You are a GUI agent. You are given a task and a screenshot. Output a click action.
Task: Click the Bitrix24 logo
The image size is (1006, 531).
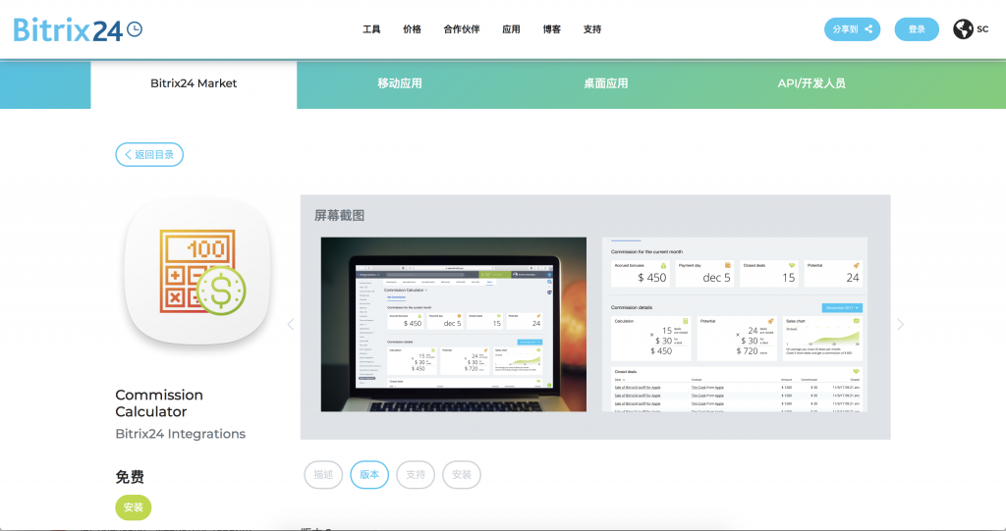(78, 29)
